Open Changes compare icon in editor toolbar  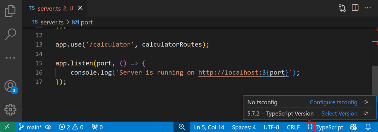[342, 8]
